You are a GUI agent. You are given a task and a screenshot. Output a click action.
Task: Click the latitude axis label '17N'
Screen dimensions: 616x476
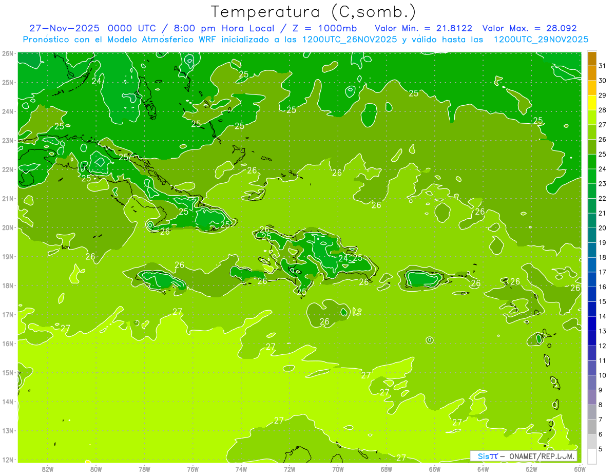(7, 314)
